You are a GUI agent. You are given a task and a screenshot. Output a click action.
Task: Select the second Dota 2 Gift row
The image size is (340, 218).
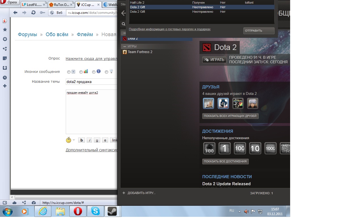[202, 12]
